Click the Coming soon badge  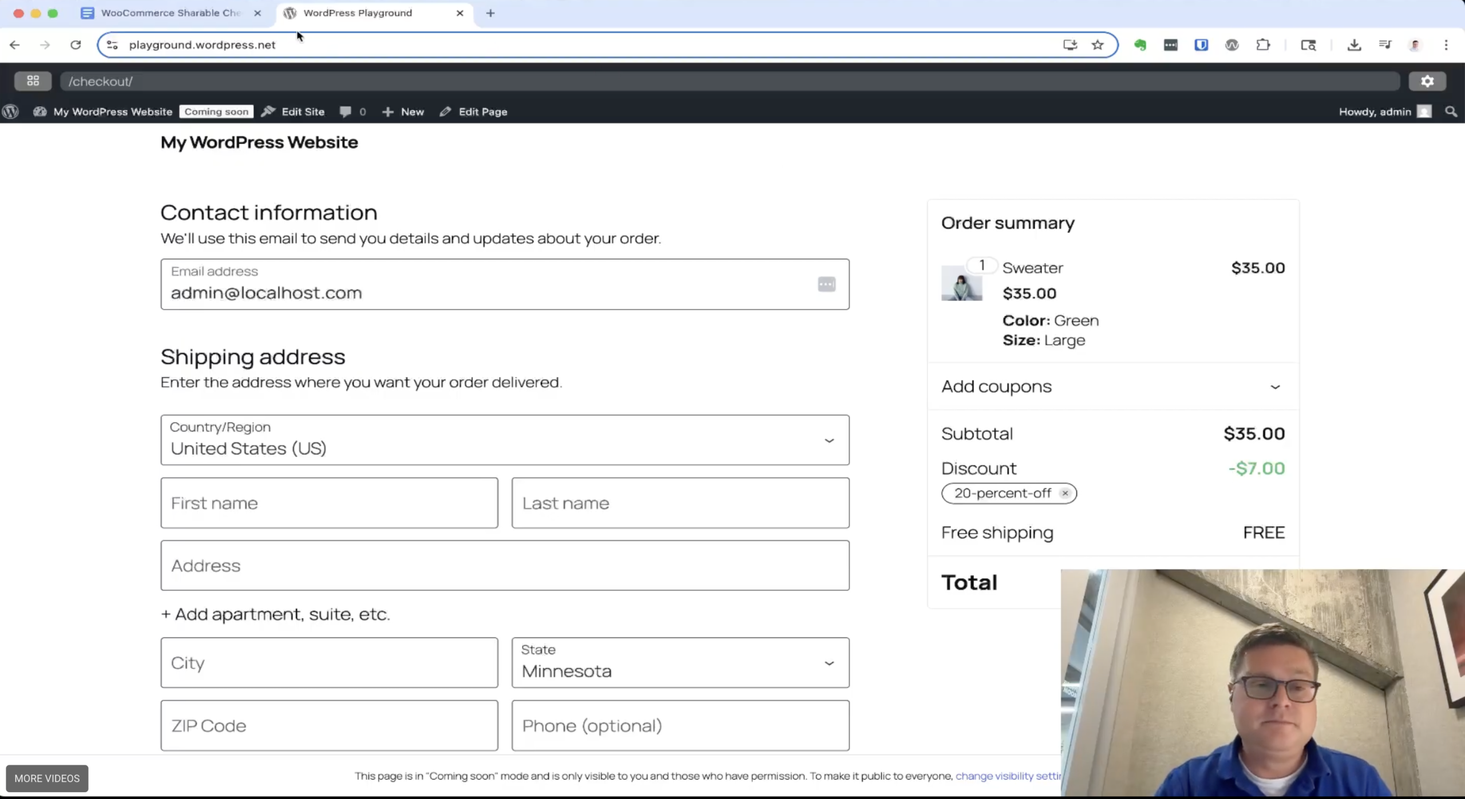[x=216, y=112]
